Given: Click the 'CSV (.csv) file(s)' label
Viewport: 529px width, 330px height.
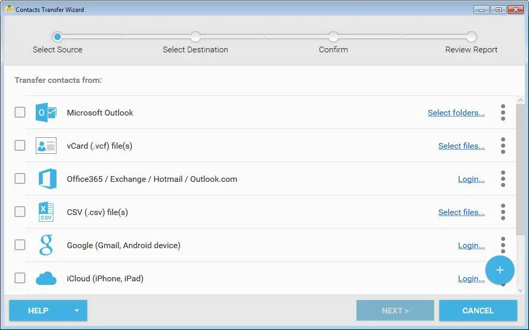Looking at the screenshot, I should click(97, 212).
